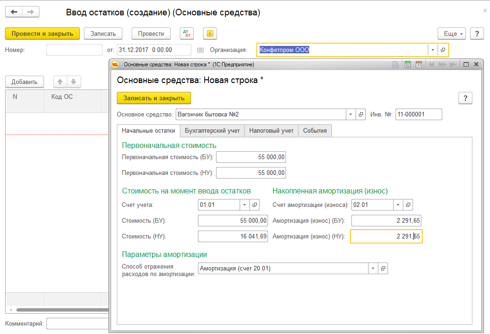
Task: Open the calculator icon in dialog title bar
Action: (407, 64)
